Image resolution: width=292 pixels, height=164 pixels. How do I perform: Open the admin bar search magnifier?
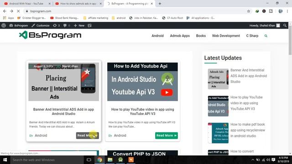[285, 26]
